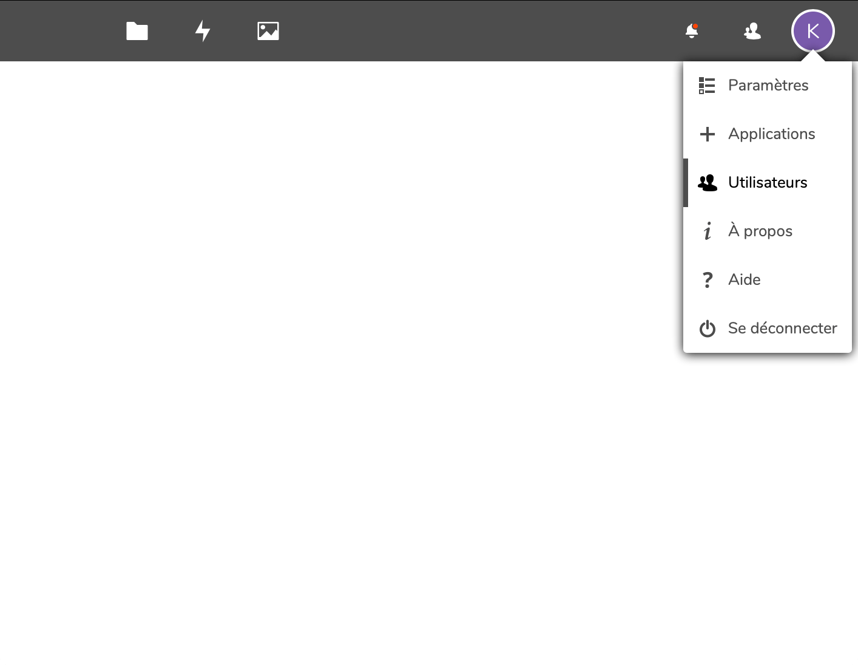Click Se déconnecter to log out
The height and width of the screenshot is (665, 858).
(782, 328)
